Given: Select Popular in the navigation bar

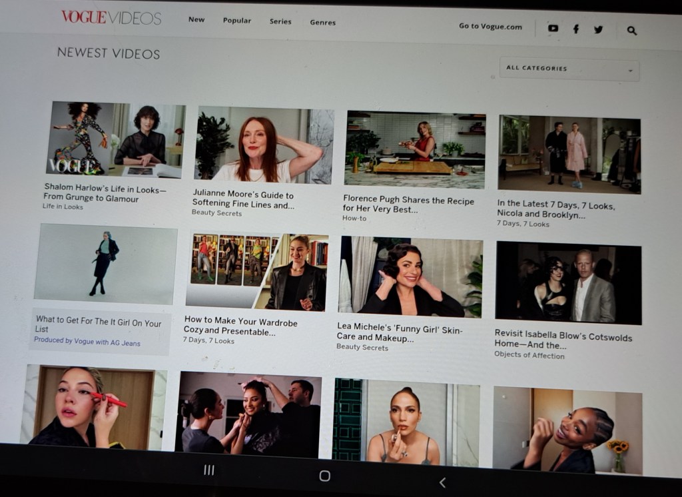Looking at the screenshot, I should point(237,21).
